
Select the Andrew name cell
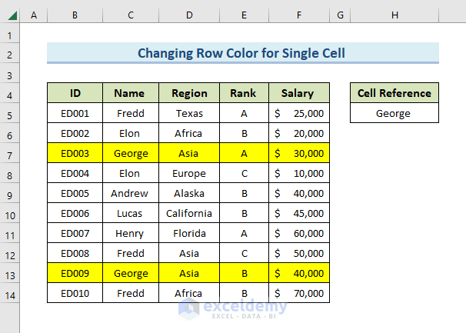131,193
